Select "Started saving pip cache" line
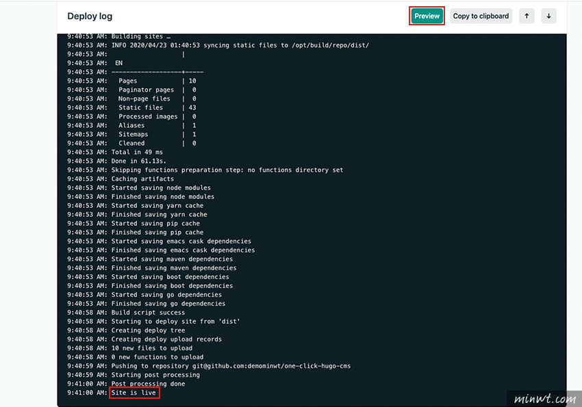The width and height of the screenshot is (582, 407). 134,224
